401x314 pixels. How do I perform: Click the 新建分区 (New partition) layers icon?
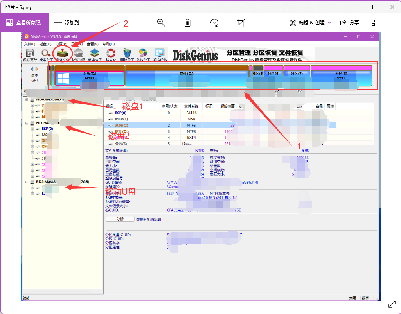(94, 53)
